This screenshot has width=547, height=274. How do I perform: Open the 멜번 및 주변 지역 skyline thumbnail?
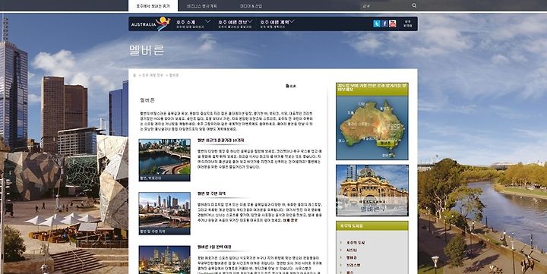tap(164, 213)
